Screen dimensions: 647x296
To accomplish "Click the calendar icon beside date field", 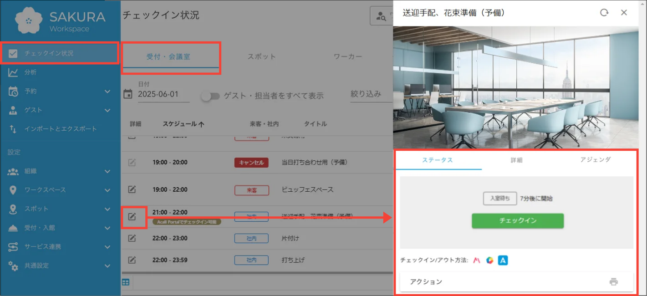I will 128,94.
